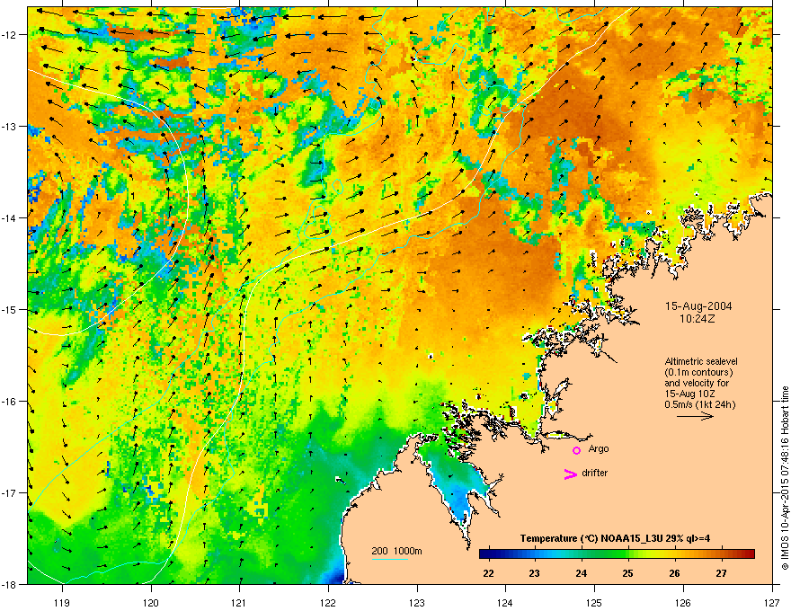
Task: Click the 'drifter' legend label
Action: [x=594, y=473]
